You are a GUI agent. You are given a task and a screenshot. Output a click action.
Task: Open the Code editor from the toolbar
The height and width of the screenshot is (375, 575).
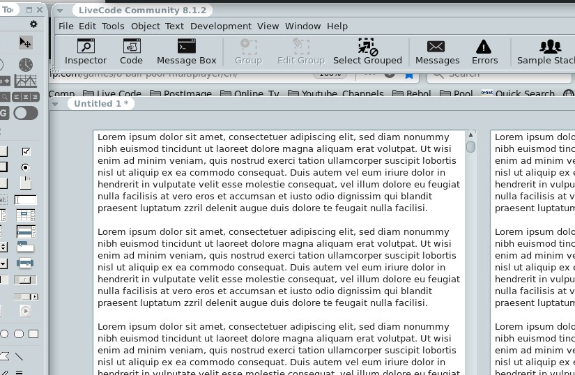tap(131, 52)
